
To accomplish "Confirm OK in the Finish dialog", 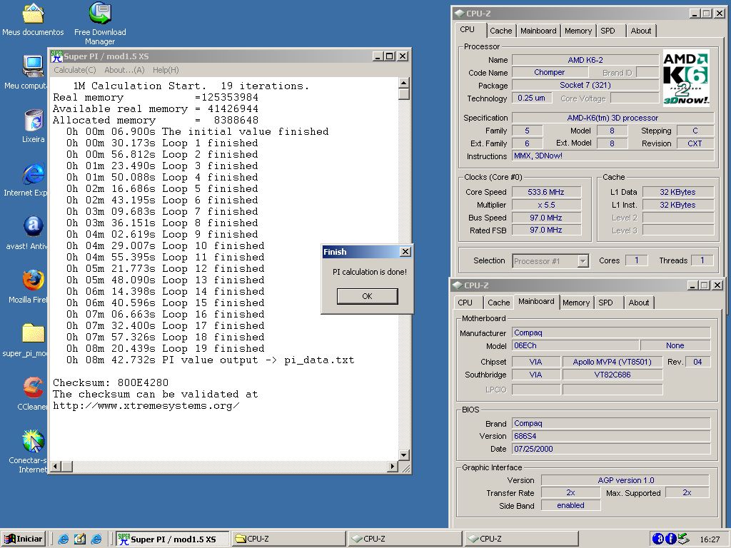I will [x=368, y=296].
